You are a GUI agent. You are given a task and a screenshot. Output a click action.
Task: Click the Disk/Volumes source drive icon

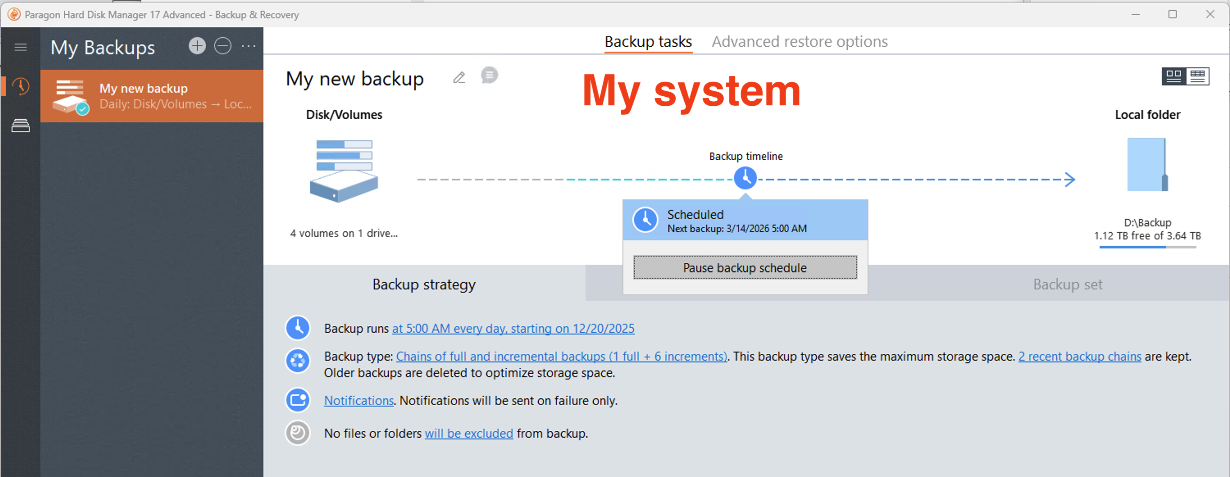coord(344,170)
